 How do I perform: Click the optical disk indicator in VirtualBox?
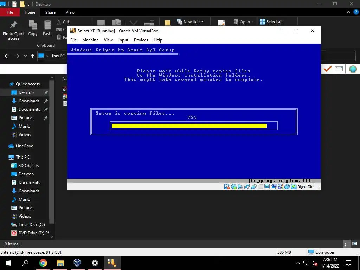coord(234,187)
